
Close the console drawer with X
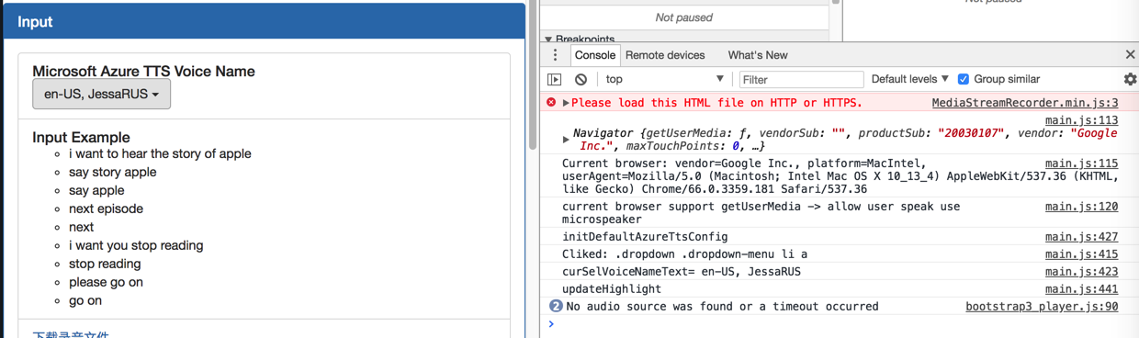coord(1130,55)
